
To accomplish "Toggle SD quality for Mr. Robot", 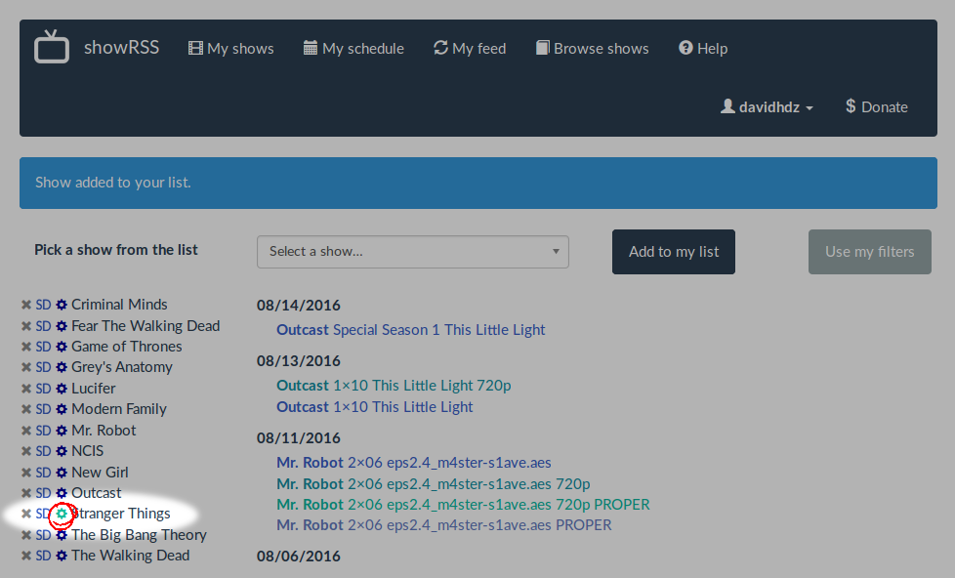I will pyautogui.click(x=43, y=431).
